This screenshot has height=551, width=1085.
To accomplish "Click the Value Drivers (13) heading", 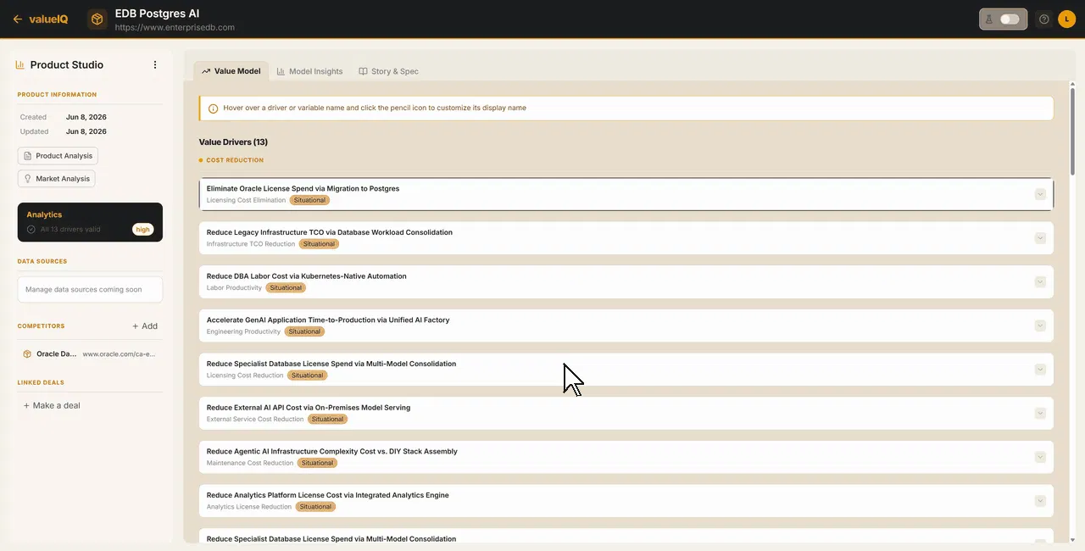I will 233,142.
